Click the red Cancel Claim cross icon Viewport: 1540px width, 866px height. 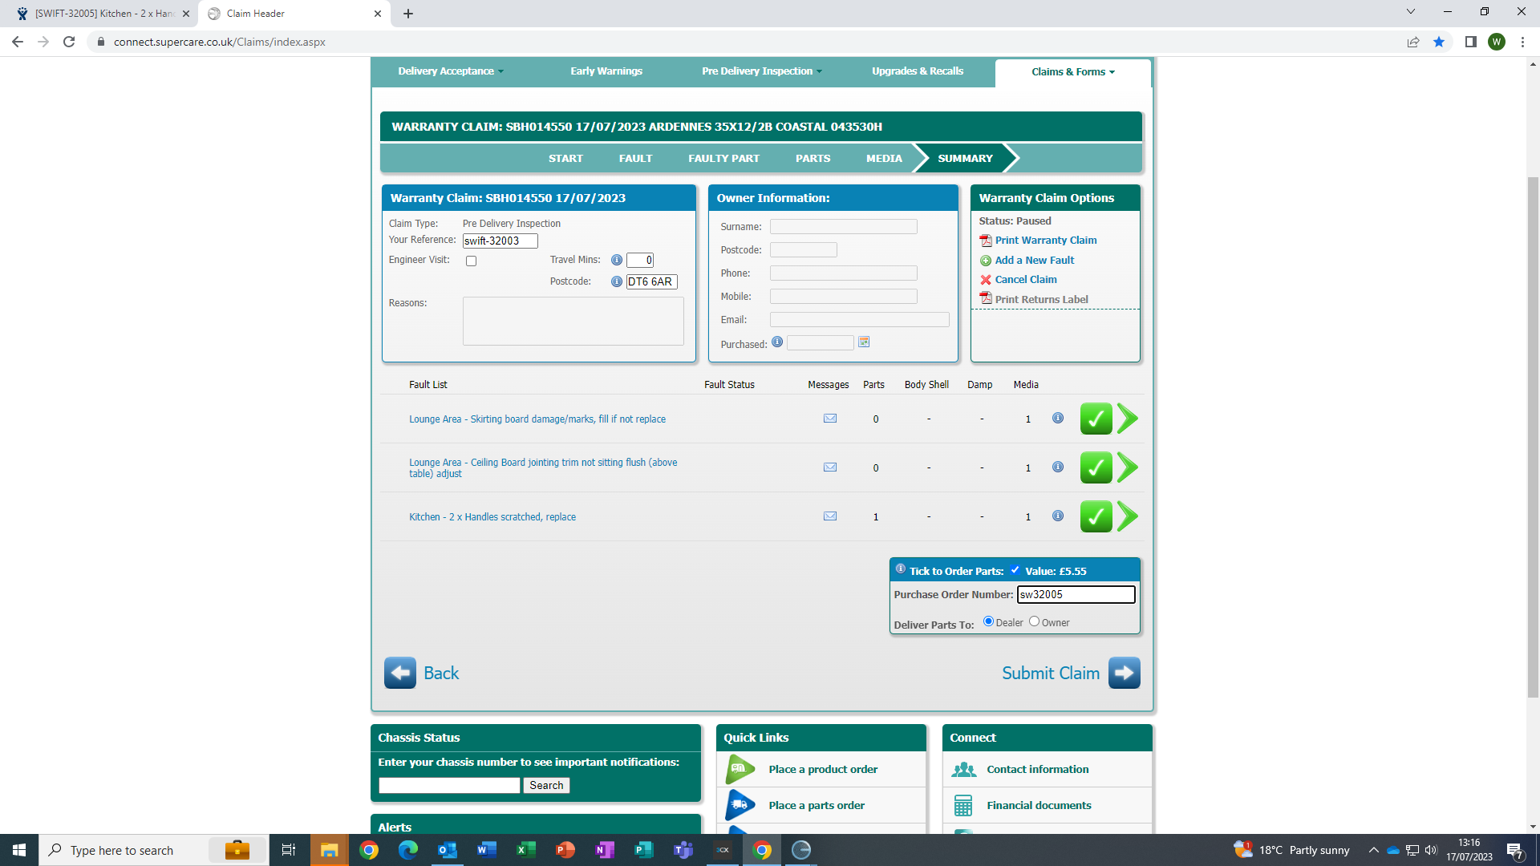click(986, 280)
